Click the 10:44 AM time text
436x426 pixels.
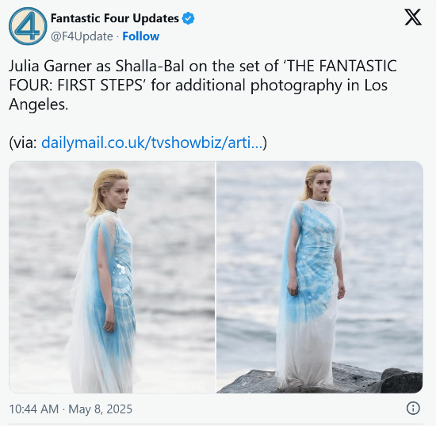point(34,409)
